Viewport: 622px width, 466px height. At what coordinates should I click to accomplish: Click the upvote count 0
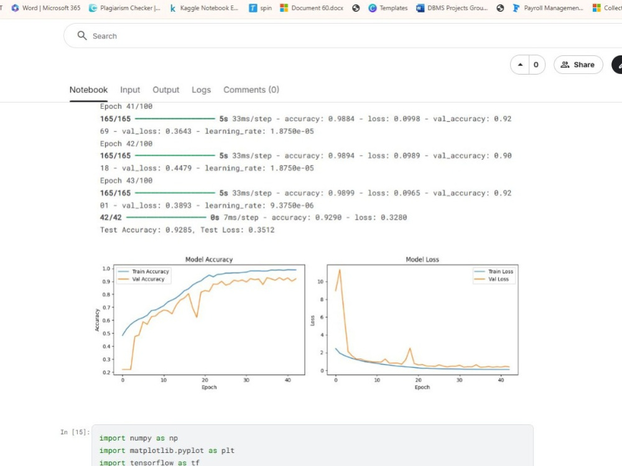pos(536,65)
